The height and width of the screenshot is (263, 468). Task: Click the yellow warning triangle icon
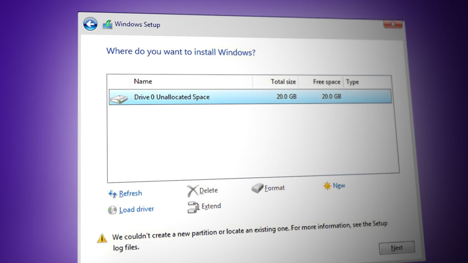point(102,238)
